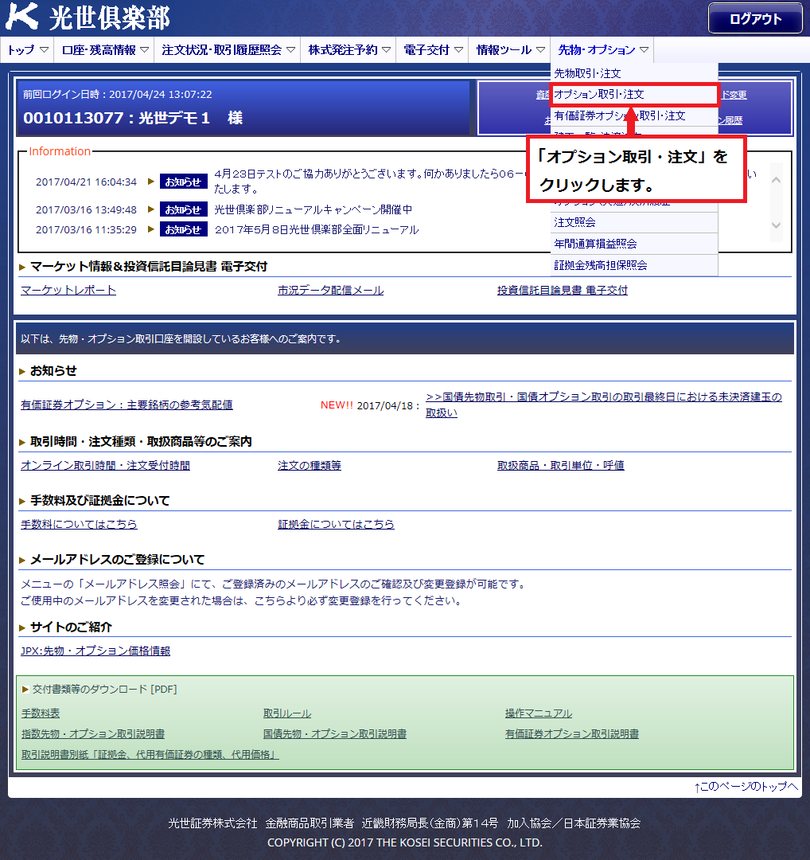Viewport: 810px width, 860px height.
Task: Click arrow beside 2017/03/16 13:49:48 entry
Action: (150, 209)
